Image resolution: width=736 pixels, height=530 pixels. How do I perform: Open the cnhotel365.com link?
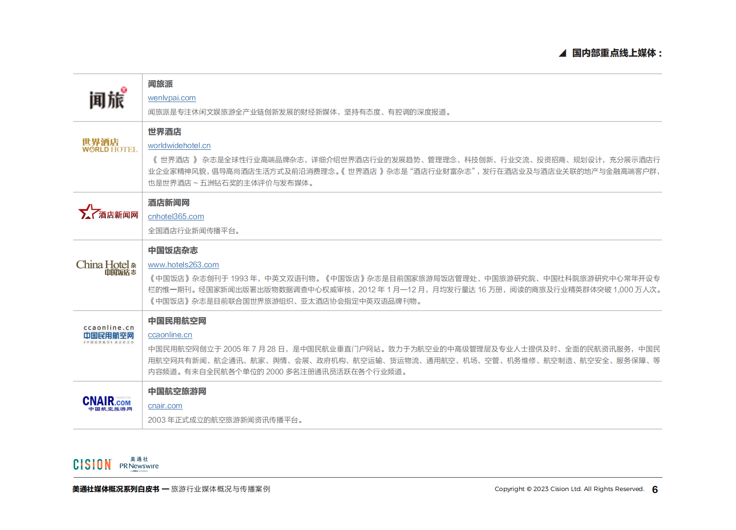(176, 217)
